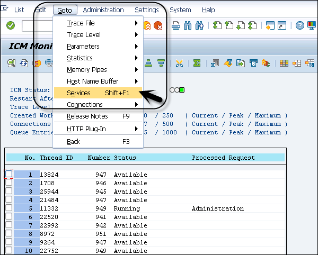Click the Processed Request column header
Viewport: 318px width, 255px height.
[223, 158]
